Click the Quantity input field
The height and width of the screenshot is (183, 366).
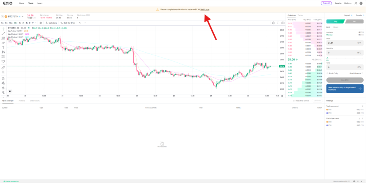[x=344, y=52]
